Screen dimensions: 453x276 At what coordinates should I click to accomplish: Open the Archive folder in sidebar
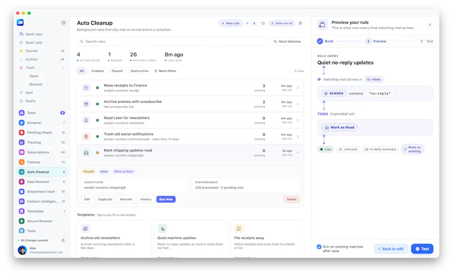32,59
